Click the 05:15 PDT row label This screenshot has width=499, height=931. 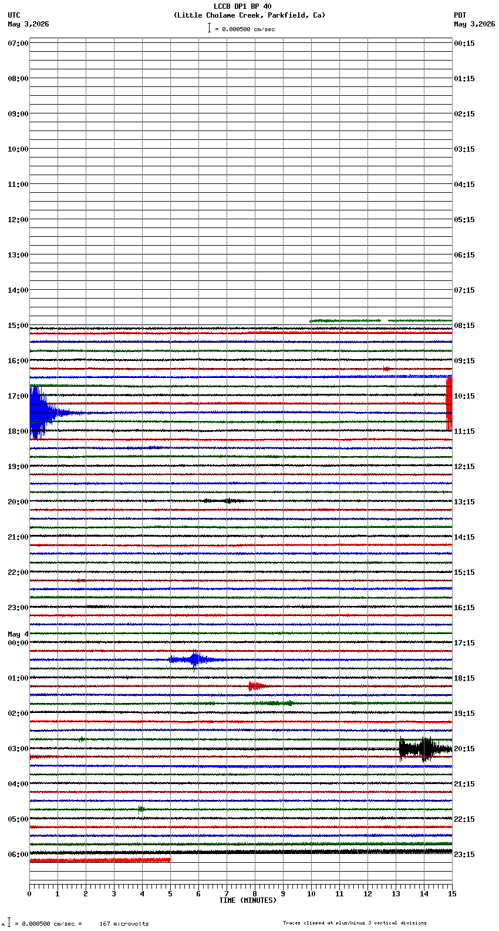pos(464,220)
